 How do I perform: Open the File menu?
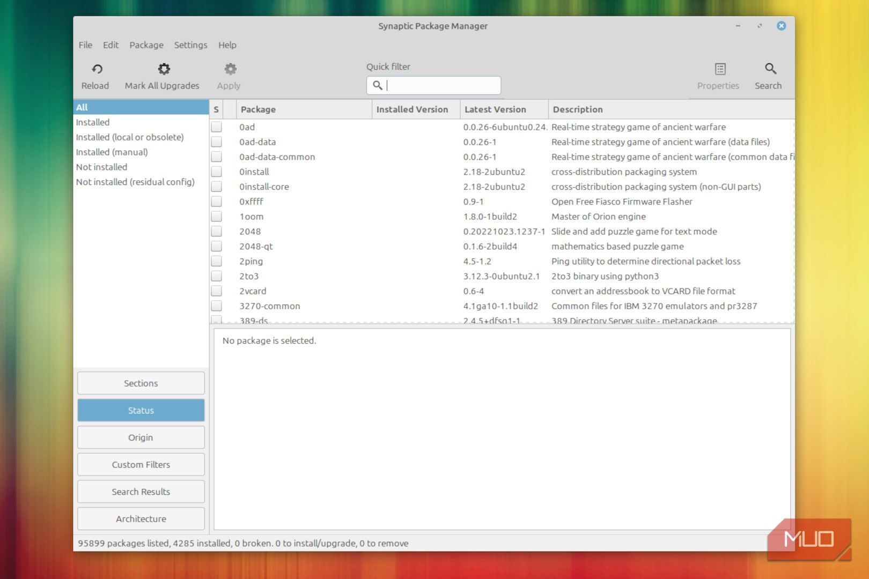85,45
